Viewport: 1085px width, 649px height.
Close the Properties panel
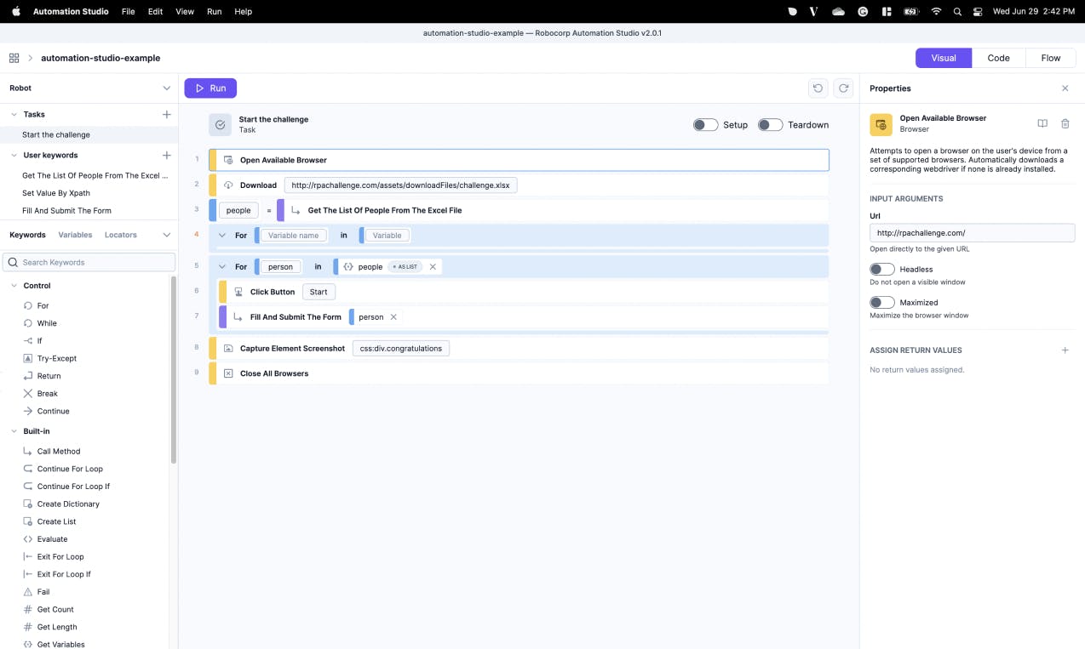[1065, 88]
